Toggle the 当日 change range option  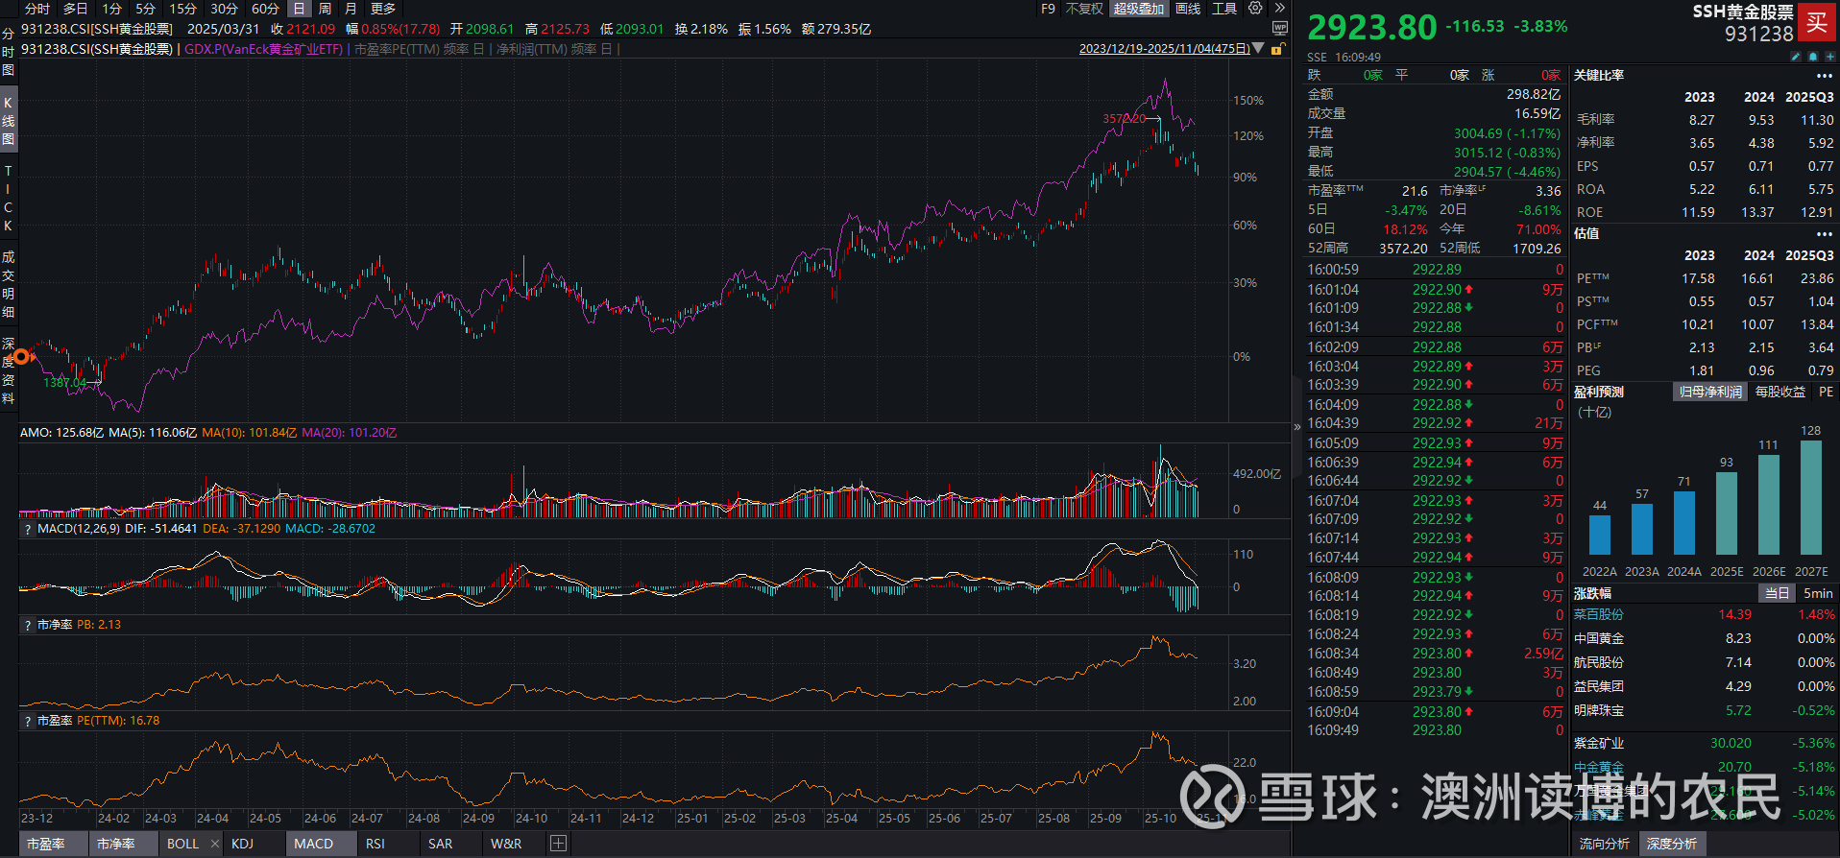[x=1777, y=593]
